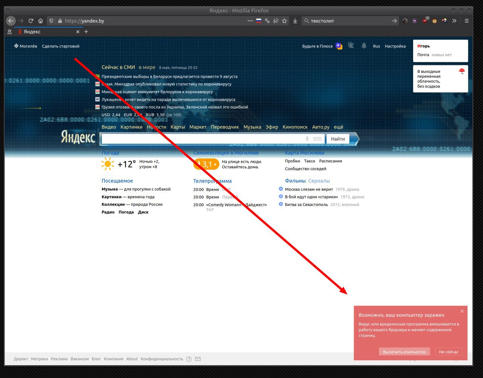The width and height of the screenshot is (483, 378).
Task: Open Почта mail link
Action: coord(423,55)
